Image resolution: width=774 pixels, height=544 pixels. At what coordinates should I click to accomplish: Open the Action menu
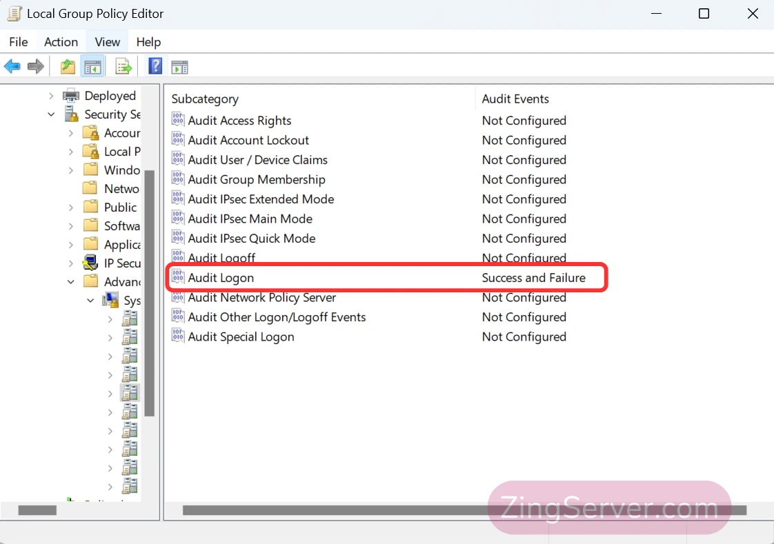[61, 42]
